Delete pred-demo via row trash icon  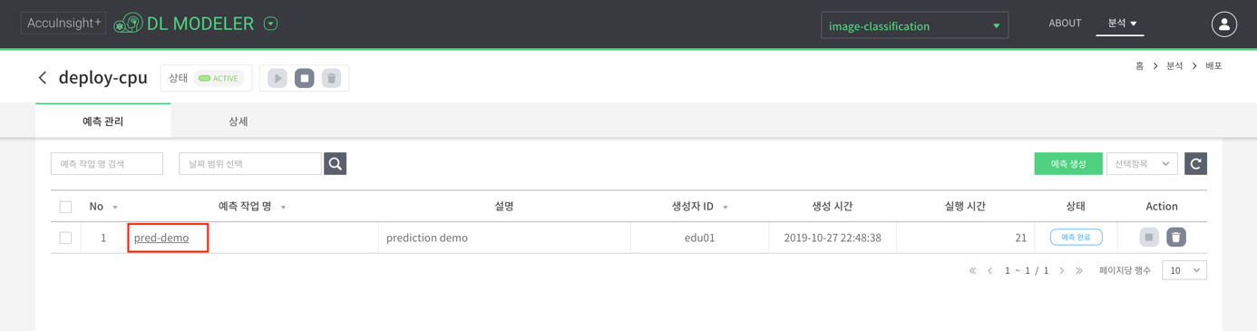[x=1176, y=238]
